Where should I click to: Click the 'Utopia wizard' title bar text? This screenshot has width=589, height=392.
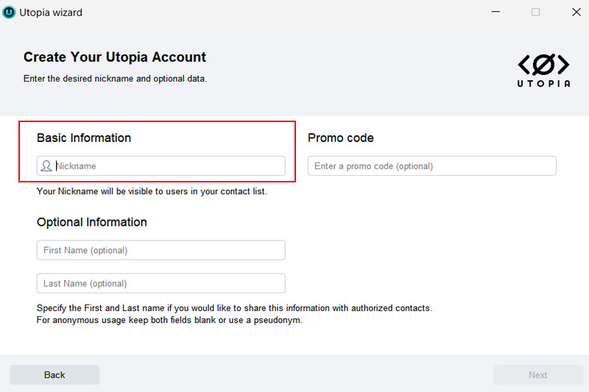click(51, 13)
